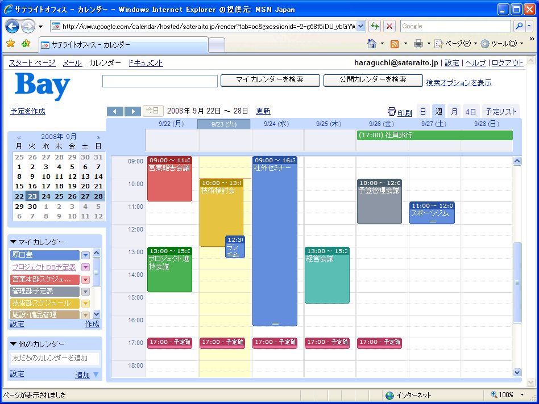Toggle 施設・備品管理 calendar visibility
The width and height of the screenshot is (539, 404).
(x=45, y=314)
